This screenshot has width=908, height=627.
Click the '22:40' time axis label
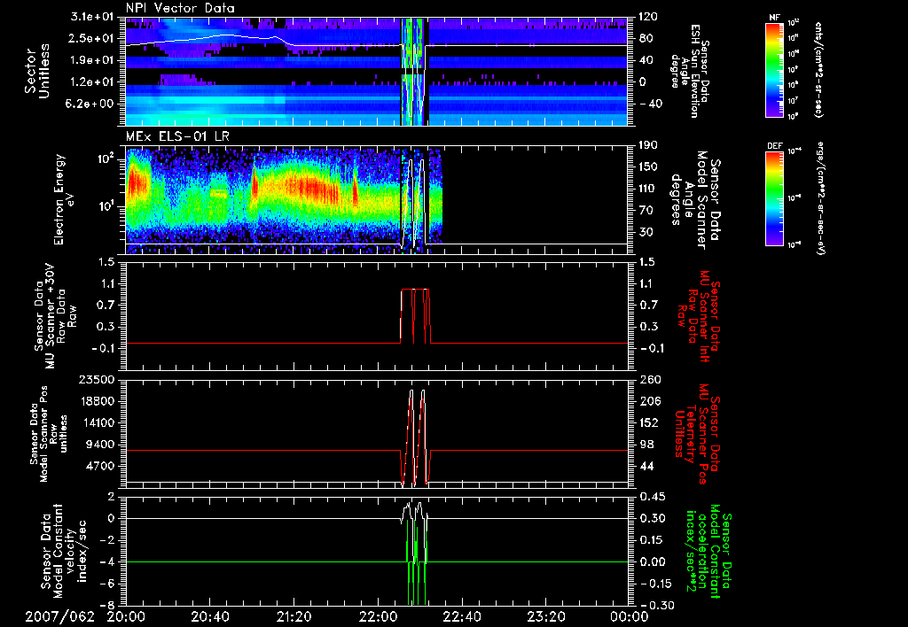pos(461,616)
